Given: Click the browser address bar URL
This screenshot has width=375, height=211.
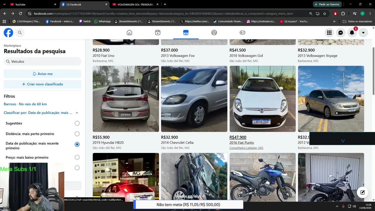Looking at the screenshot, I should [163, 13].
